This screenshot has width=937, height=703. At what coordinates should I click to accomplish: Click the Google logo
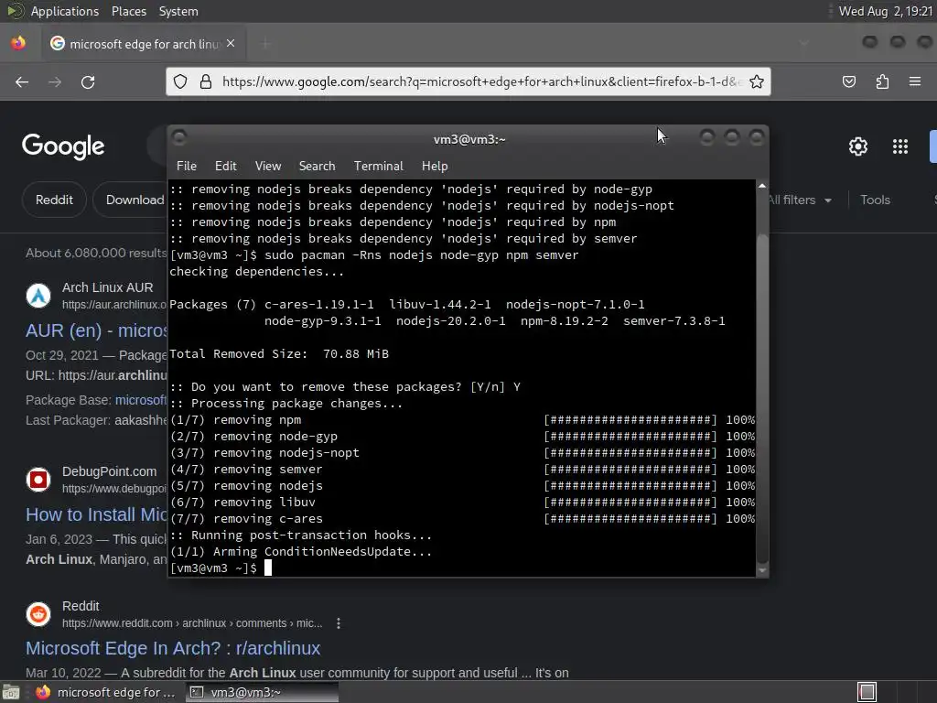63,146
